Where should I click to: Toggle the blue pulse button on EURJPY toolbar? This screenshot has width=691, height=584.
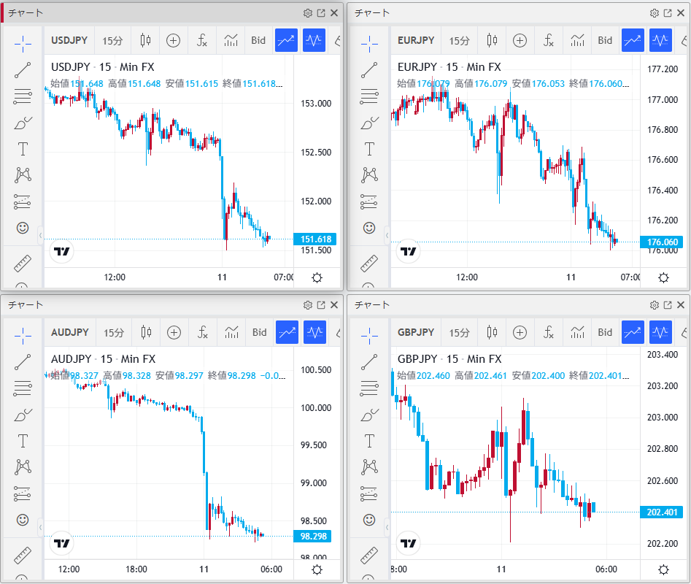coord(661,40)
